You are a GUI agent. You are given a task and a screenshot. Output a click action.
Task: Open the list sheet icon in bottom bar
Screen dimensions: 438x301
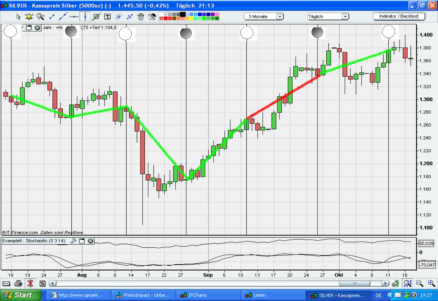(42, 283)
